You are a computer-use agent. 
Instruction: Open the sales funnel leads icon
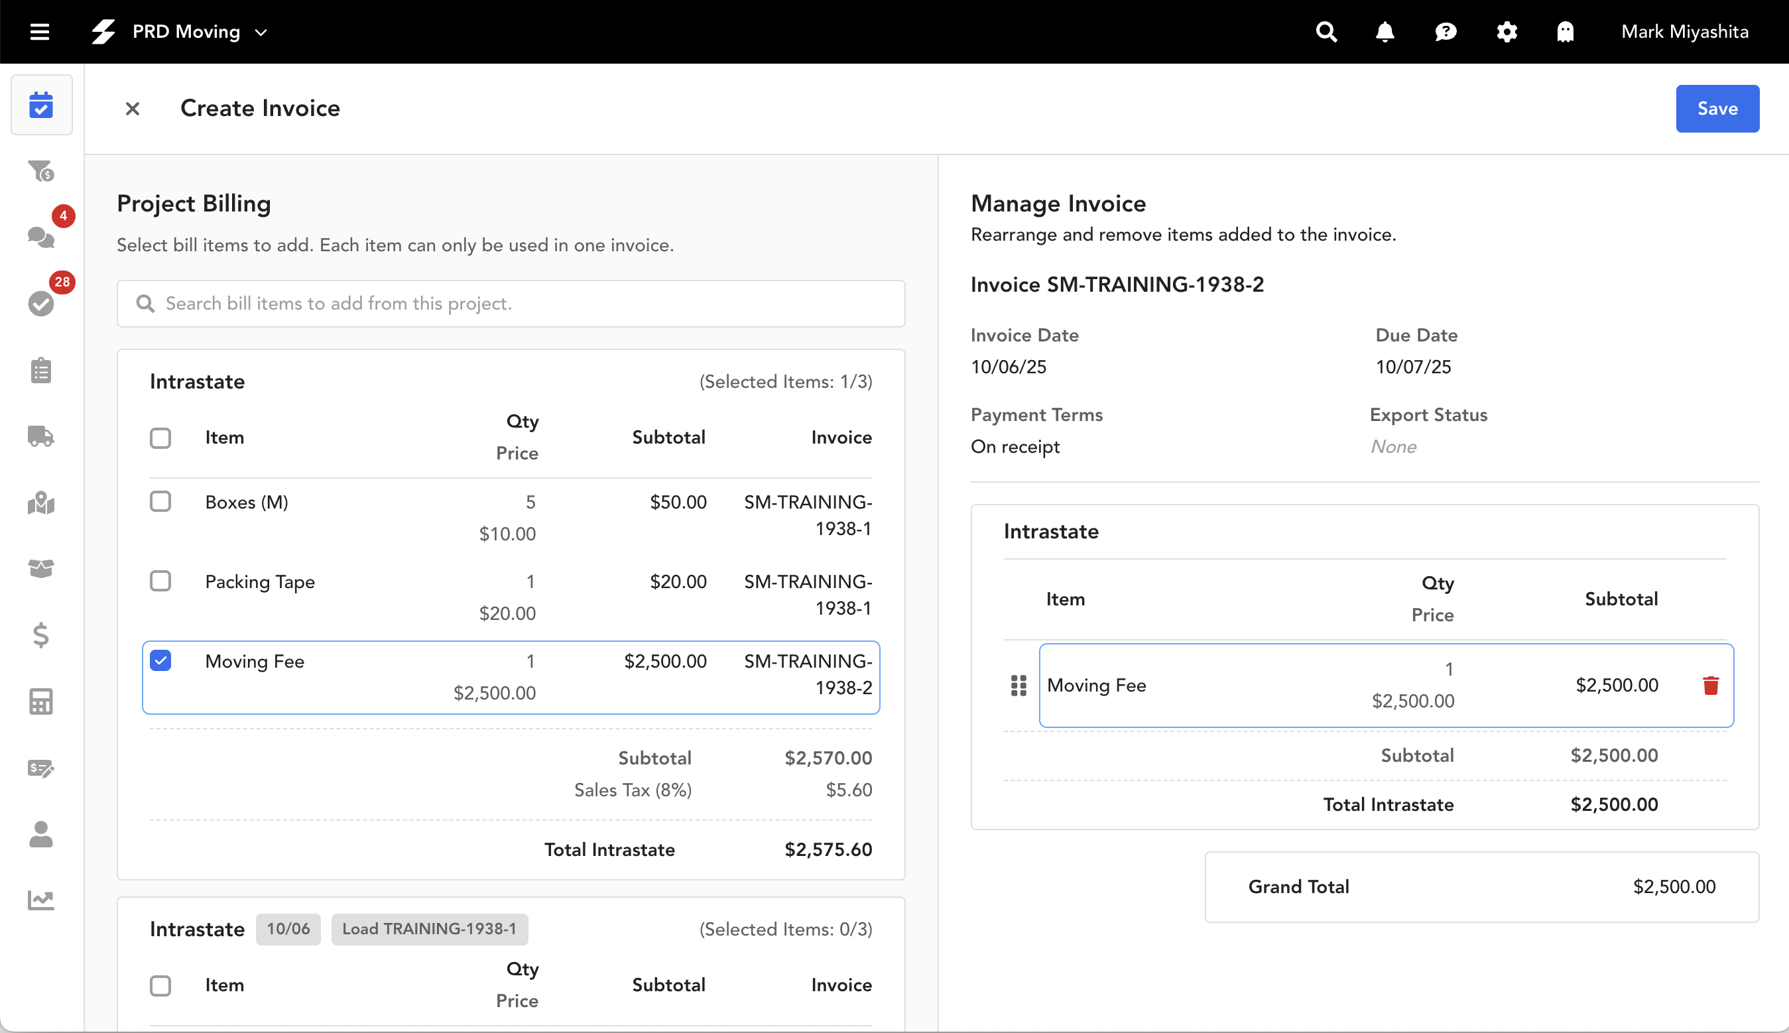[40, 170]
